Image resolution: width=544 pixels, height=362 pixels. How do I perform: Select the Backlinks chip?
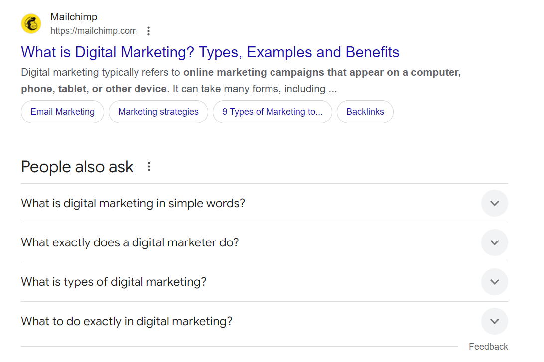click(x=365, y=112)
